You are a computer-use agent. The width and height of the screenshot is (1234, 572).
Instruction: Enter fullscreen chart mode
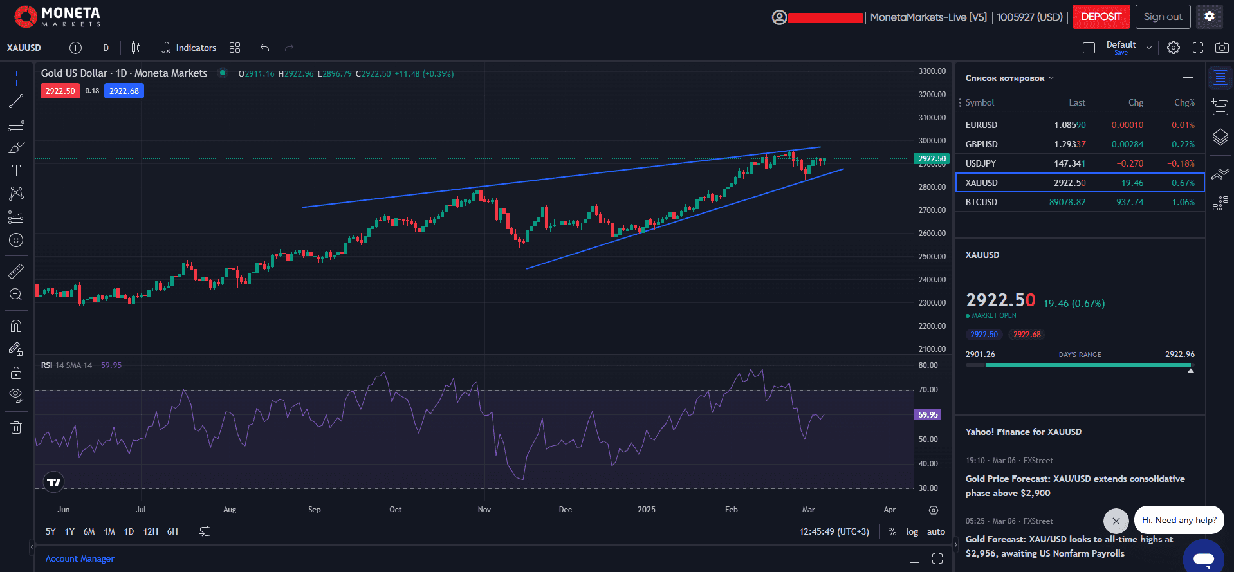[x=1198, y=48]
